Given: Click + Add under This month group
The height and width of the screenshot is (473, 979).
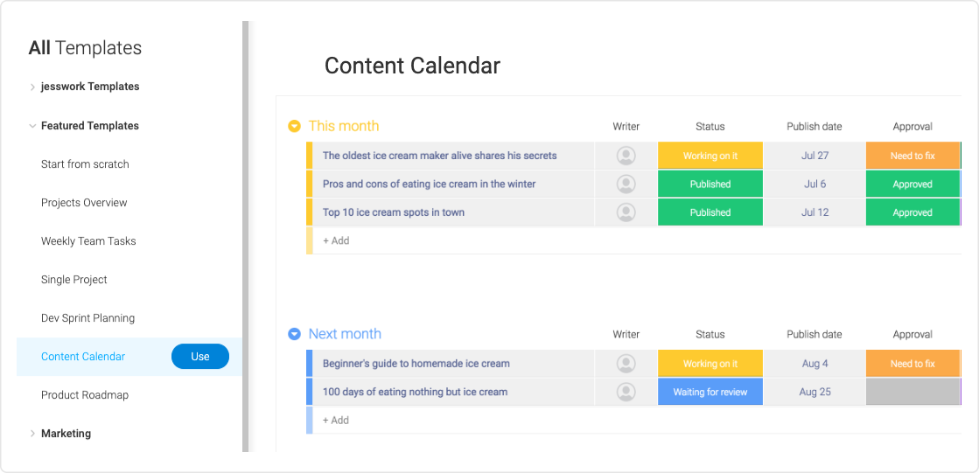Looking at the screenshot, I should click(336, 240).
